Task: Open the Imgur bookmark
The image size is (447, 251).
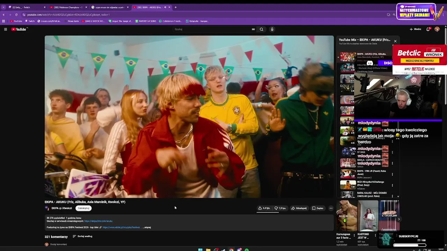Action: coord(120,21)
